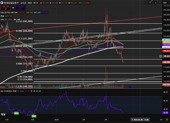Click the fullscreen frame icon
This screenshot has height=123, width=170.
click(160, 3)
